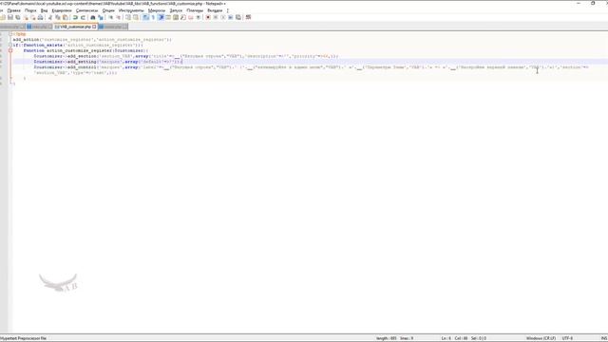Click the Redo arrow icon
The height and width of the screenshot is (342, 608).
pos(83,17)
